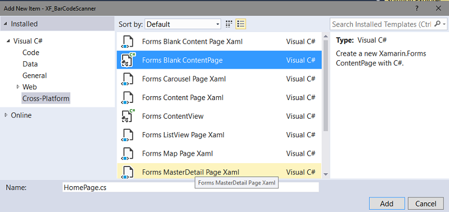Click the Forms ListView Page Xaml icon

tap(128, 135)
